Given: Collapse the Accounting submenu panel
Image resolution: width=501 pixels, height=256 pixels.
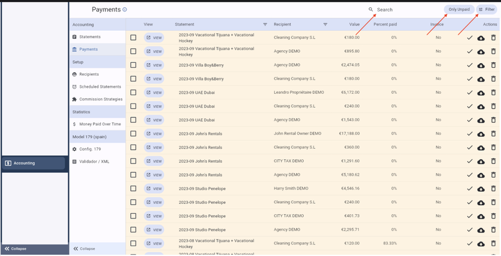Looking at the screenshot, I should tap(97, 249).
